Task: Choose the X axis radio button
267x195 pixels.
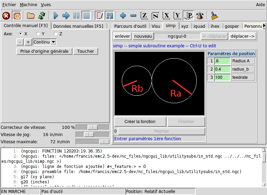Action: [x=21, y=34]
